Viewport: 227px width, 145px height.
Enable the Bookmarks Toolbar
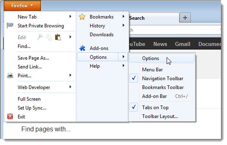click(163, 87)
